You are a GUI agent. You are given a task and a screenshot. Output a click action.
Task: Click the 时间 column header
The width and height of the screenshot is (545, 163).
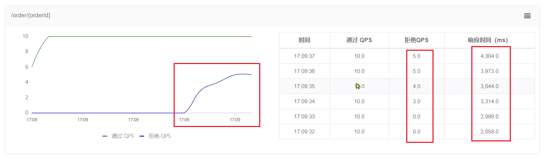click(x=304, y=40)
